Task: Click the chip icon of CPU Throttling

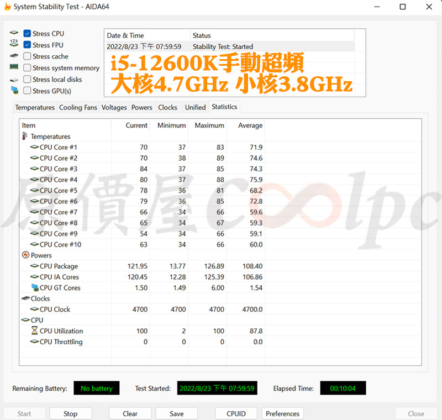Action: tap(34, 342)
